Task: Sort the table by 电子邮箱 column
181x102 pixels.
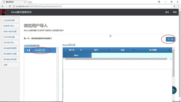Action: coord(169,50)
